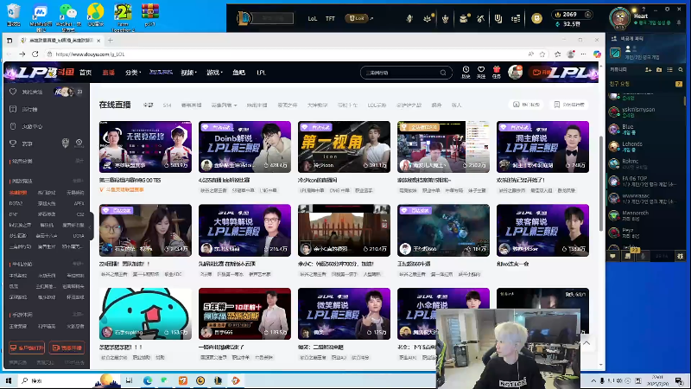
Task: Open the Heart profile avatar in League client
Action: (619, 17)
